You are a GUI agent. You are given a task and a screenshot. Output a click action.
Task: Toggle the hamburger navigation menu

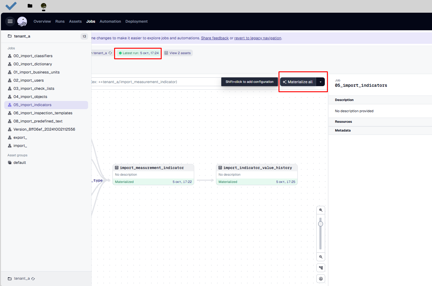pos(10,21)
